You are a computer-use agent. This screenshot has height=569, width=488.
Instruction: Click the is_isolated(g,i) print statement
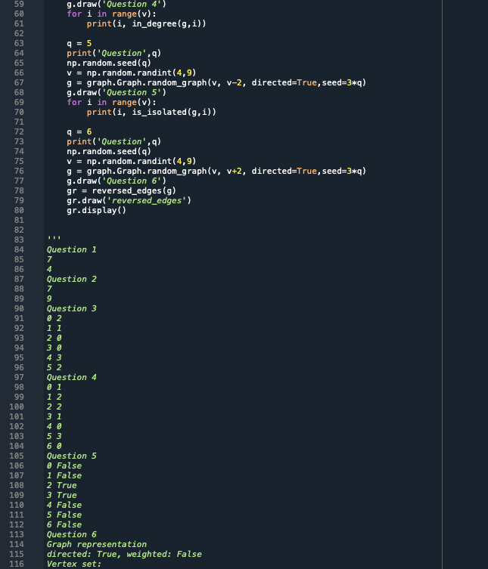[x=151, y=112]
